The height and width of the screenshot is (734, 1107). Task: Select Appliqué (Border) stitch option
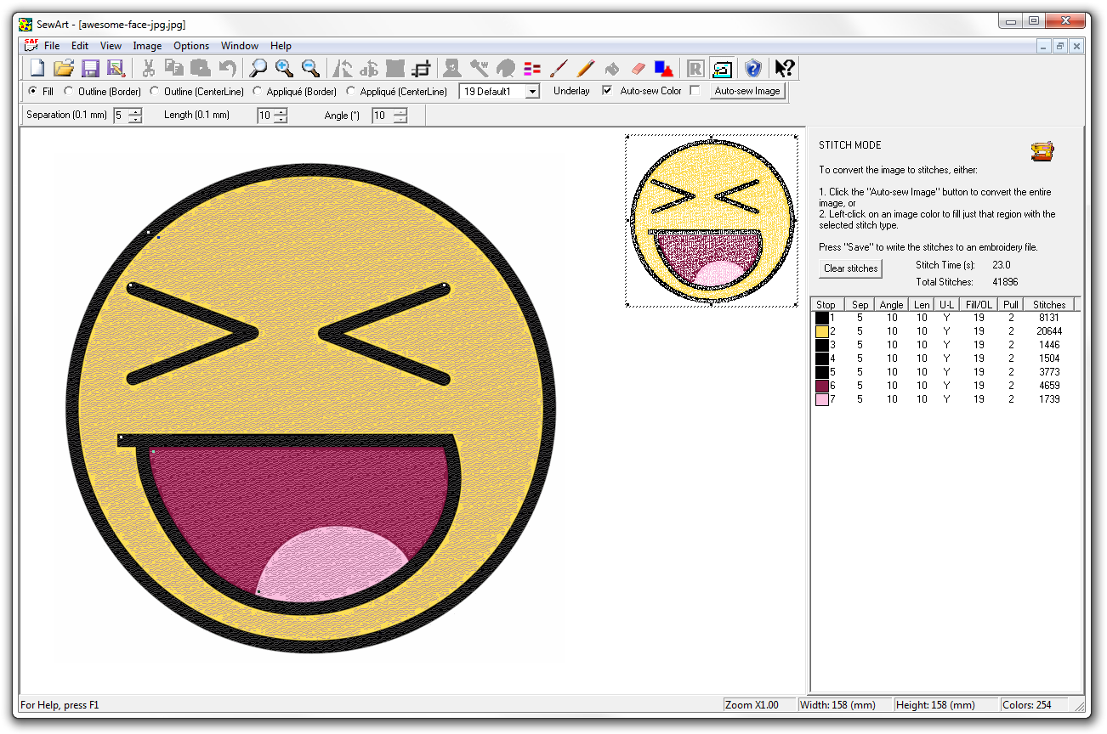[x=257, y=91]
